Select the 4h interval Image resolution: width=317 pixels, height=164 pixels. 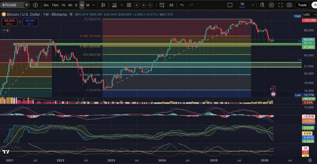(70, 5)
